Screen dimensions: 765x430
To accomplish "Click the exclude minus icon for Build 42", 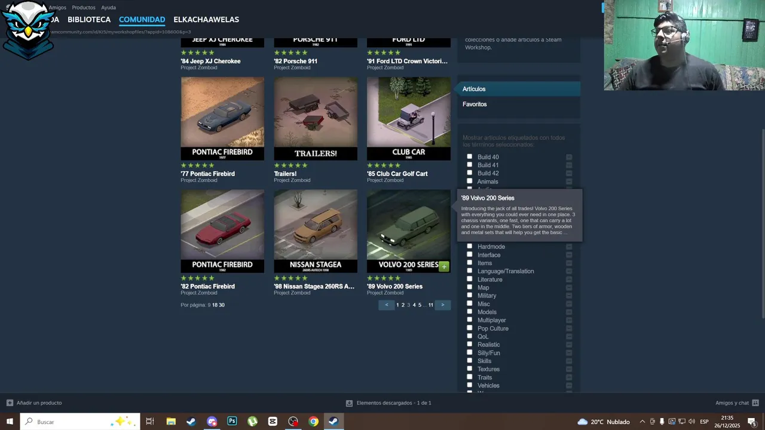I will [x=569, y=173].
